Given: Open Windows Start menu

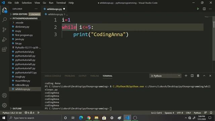Looking at the screenshot, I should [4, 118].
